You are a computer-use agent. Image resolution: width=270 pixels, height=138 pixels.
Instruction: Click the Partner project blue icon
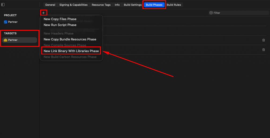pos(6,22)
